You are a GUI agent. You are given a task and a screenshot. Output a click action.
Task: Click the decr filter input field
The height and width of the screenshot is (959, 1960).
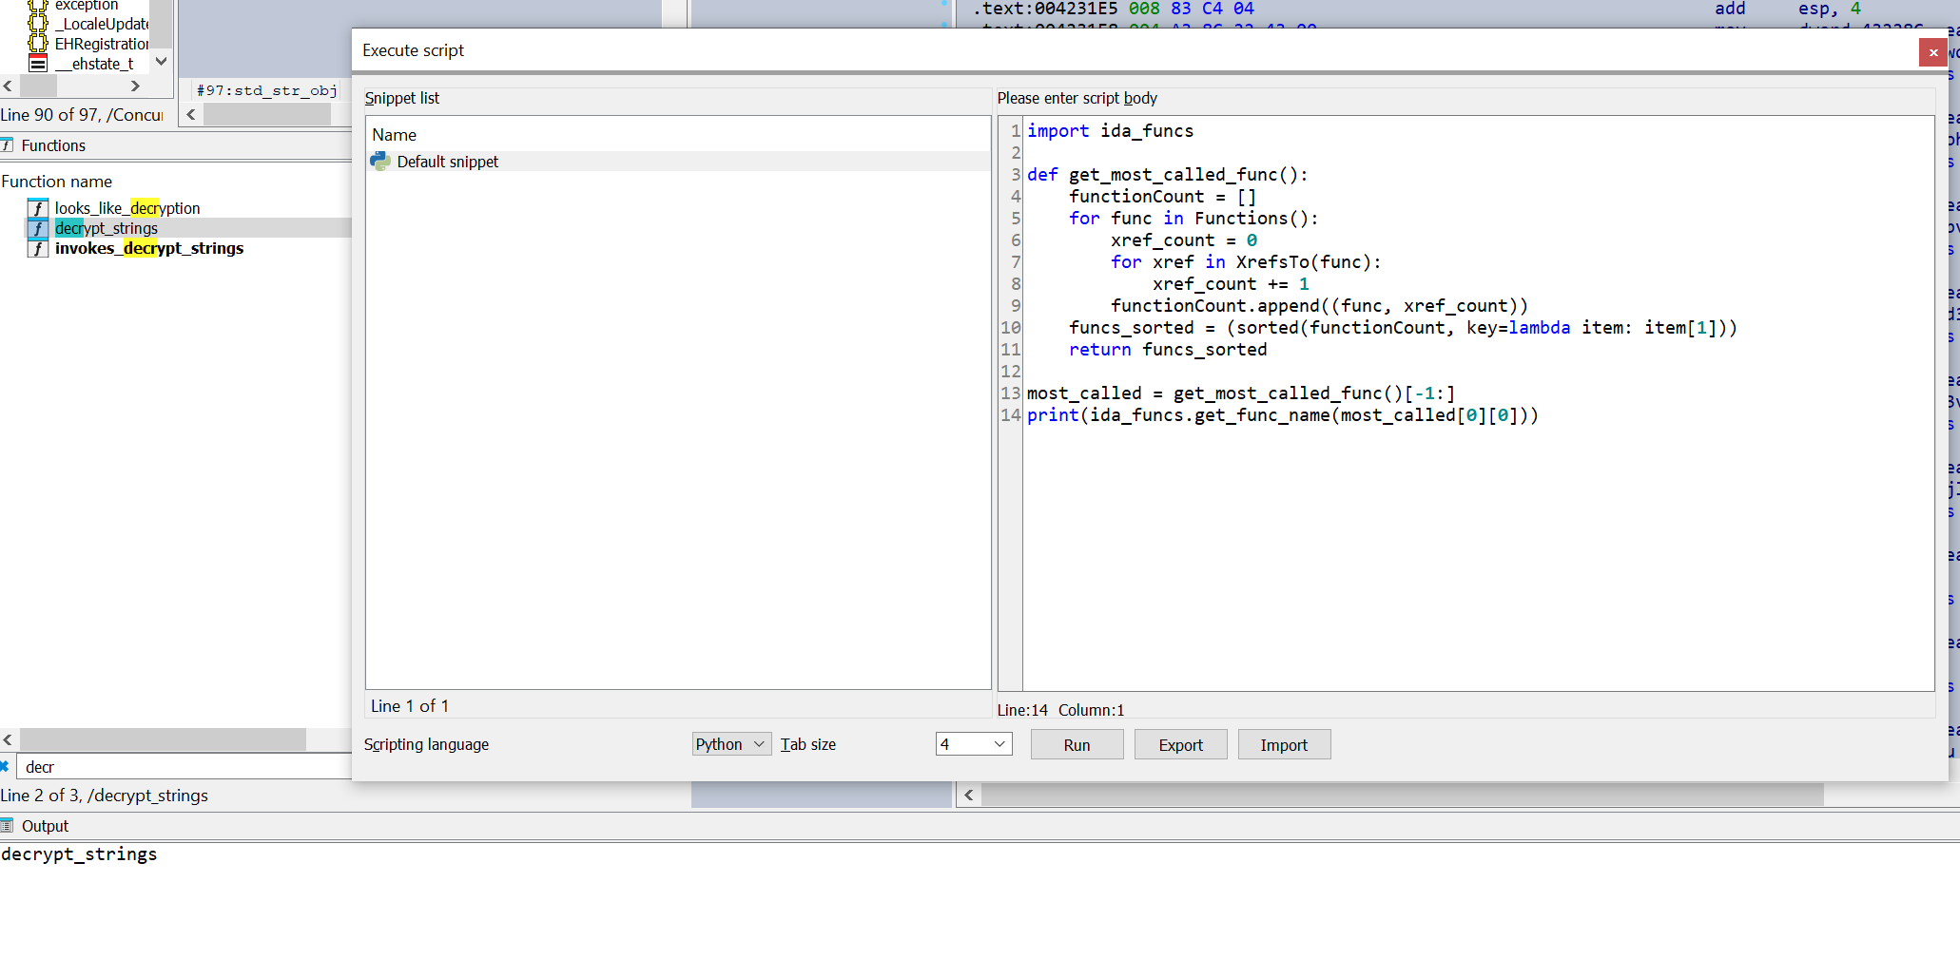coord(181,767)
